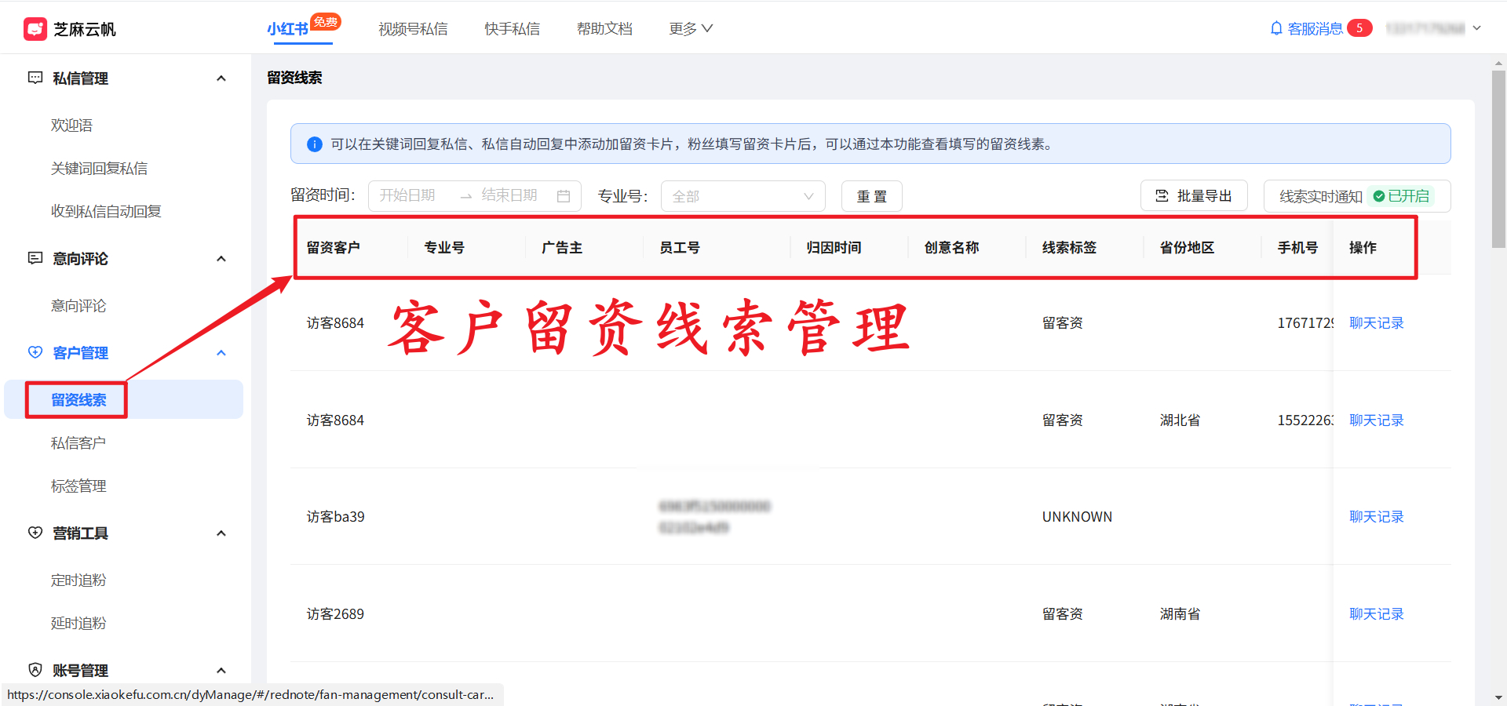Open the 专业号 dropdown showing 全部
The width and height of the screenshot is (1507, 706).
pos(743,196)
